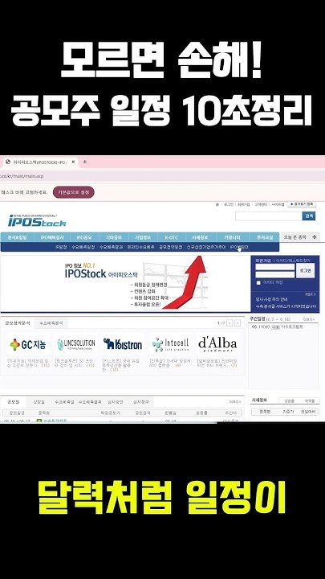Open a new browser tab
Screen dimensions: 325x579
85,162
